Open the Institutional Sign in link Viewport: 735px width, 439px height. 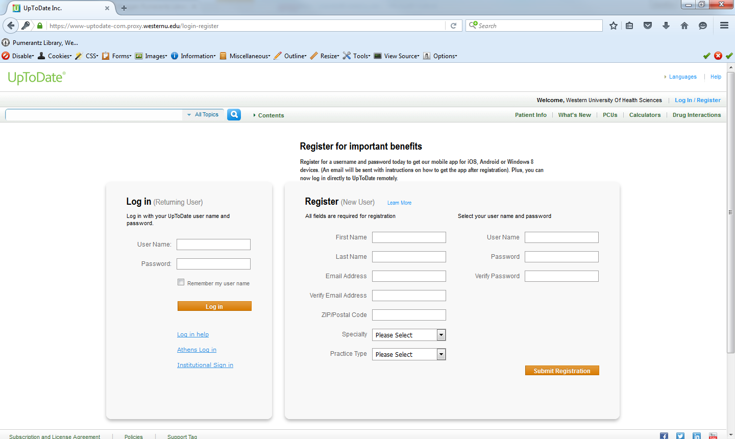[x=205, y=364]
